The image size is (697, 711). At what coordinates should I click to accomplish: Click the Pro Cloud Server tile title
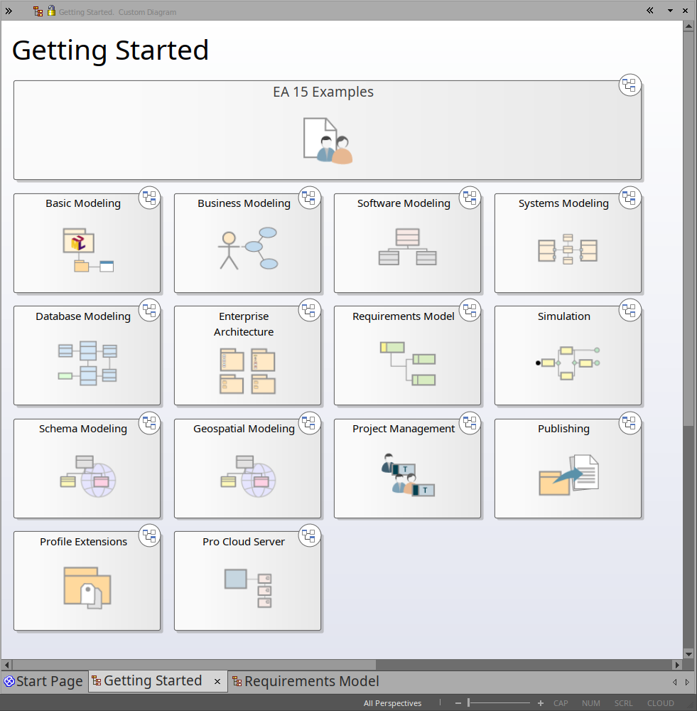[x=244, y=542]
